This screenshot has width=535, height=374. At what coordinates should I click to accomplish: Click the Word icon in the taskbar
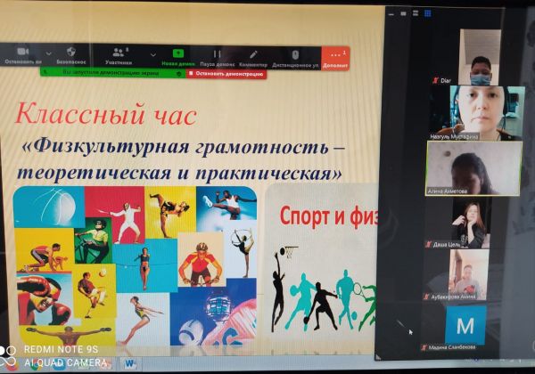click(x=130, y=362)
